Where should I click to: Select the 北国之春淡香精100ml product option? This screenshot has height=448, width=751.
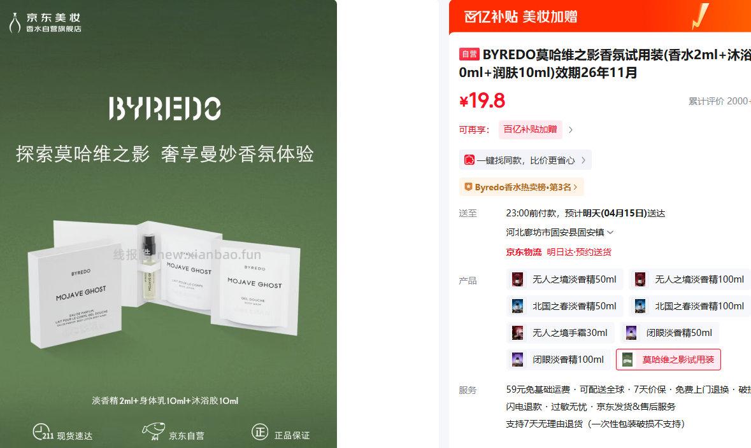click(690, 306)
